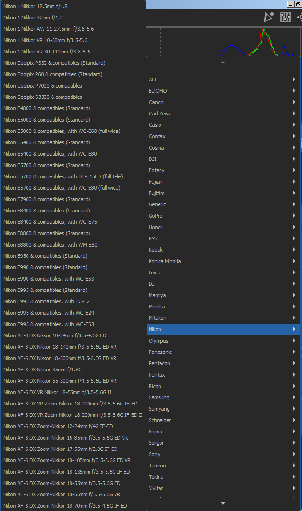This screenshot has width=302, height=511.
Task: Click the arrow-plus icon in the toolbar
Action: tap(269, 17)
